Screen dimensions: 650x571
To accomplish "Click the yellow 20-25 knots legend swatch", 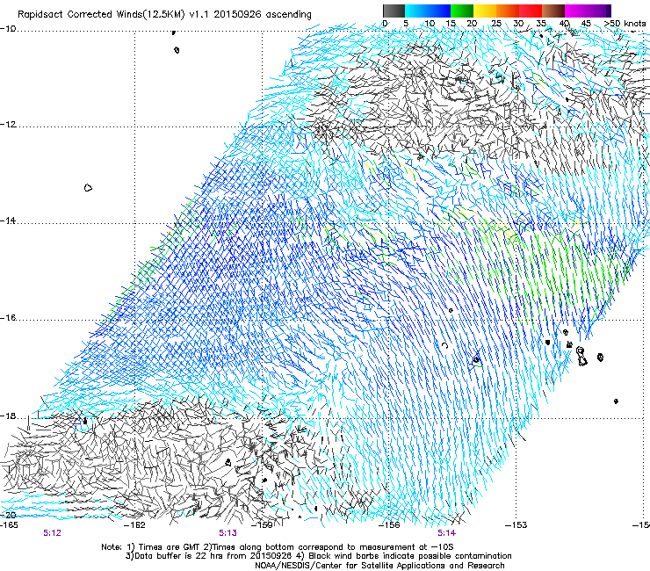I will [485, 11].
